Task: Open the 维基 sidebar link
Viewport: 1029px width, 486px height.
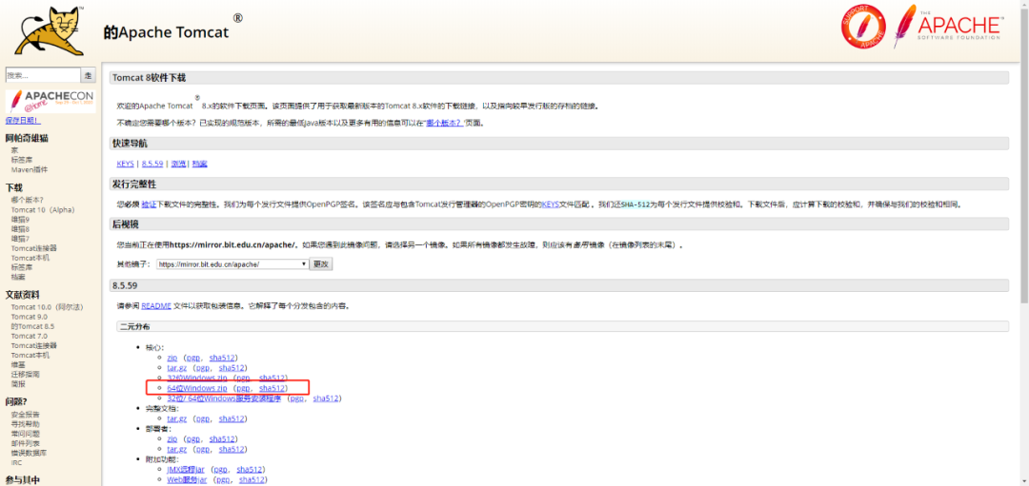Action: tap(18, 365)
